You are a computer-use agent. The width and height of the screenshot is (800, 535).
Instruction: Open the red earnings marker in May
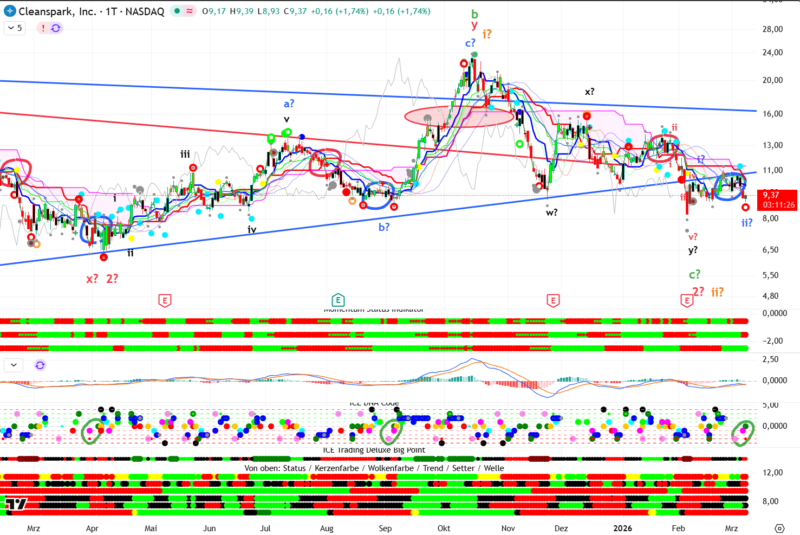165,300
